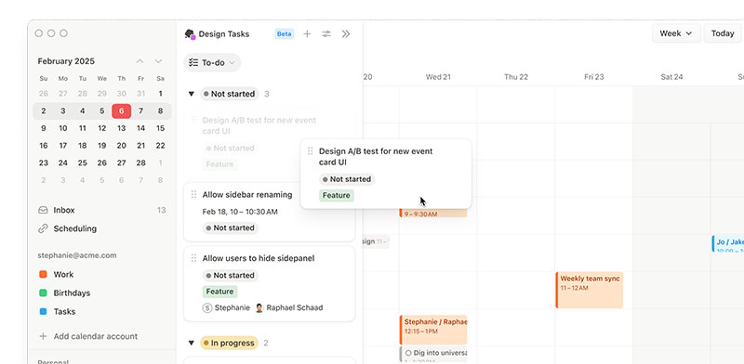Select February 14 in mini calendar
Screen dimensions: 744x364
point(141,128)
